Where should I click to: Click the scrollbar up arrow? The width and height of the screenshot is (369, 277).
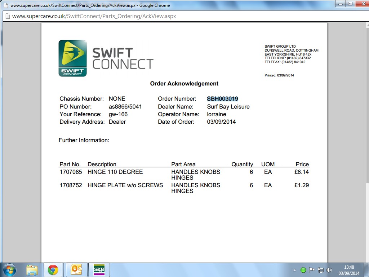368,25
